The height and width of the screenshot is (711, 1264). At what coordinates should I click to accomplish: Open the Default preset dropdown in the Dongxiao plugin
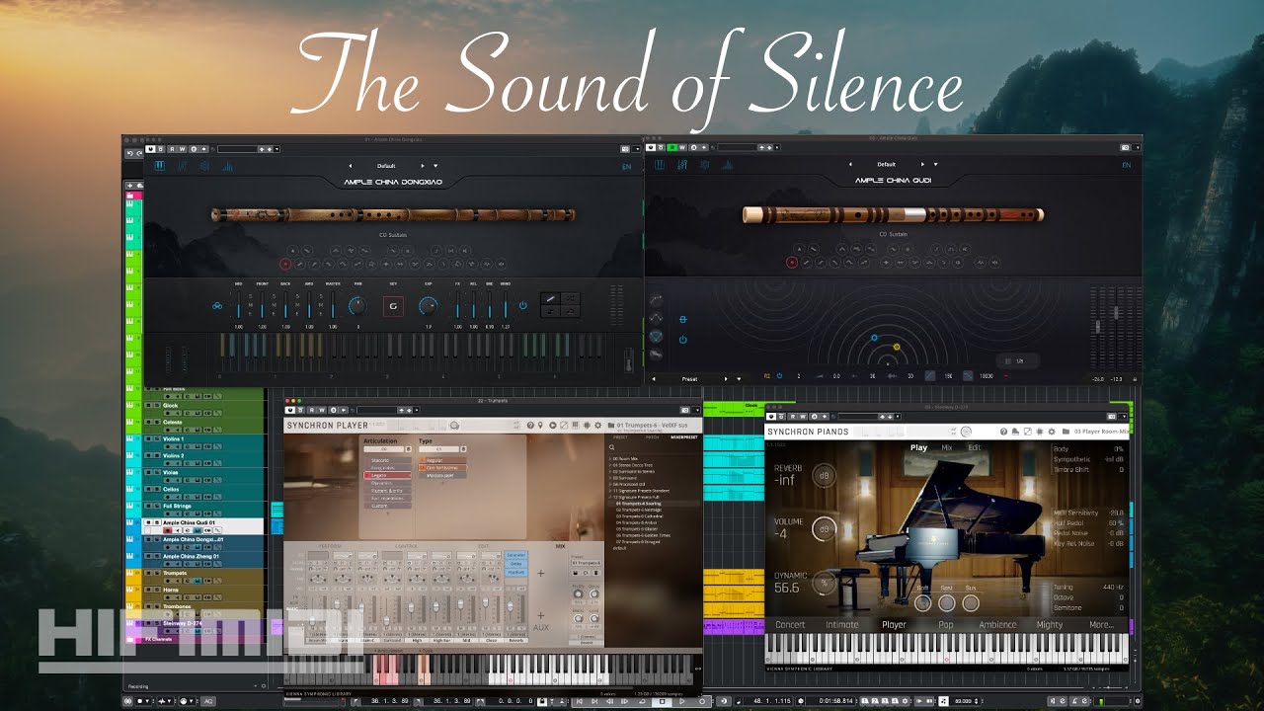point(435,166)
